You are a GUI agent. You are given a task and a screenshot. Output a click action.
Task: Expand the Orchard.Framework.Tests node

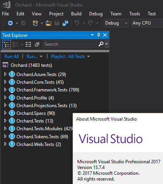click(5, 90)
